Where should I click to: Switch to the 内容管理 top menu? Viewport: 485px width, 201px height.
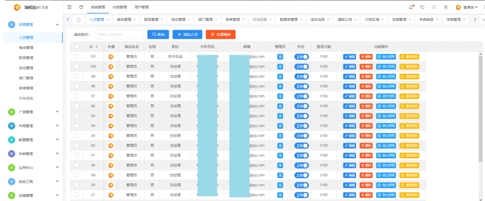tap(119, 7)
